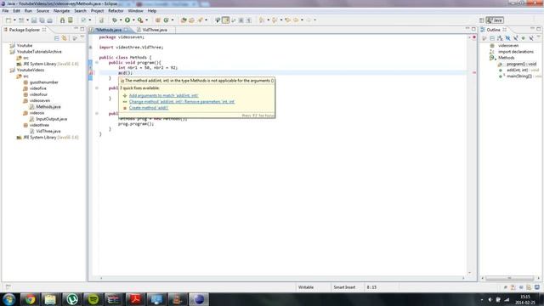Click the Search flashlight toolbar icon
The height and width of the screenshot is (306, 544).
click(201, 20)
